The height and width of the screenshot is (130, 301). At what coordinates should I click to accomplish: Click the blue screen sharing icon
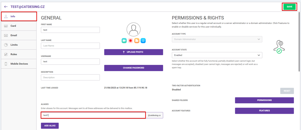point(143,41)
